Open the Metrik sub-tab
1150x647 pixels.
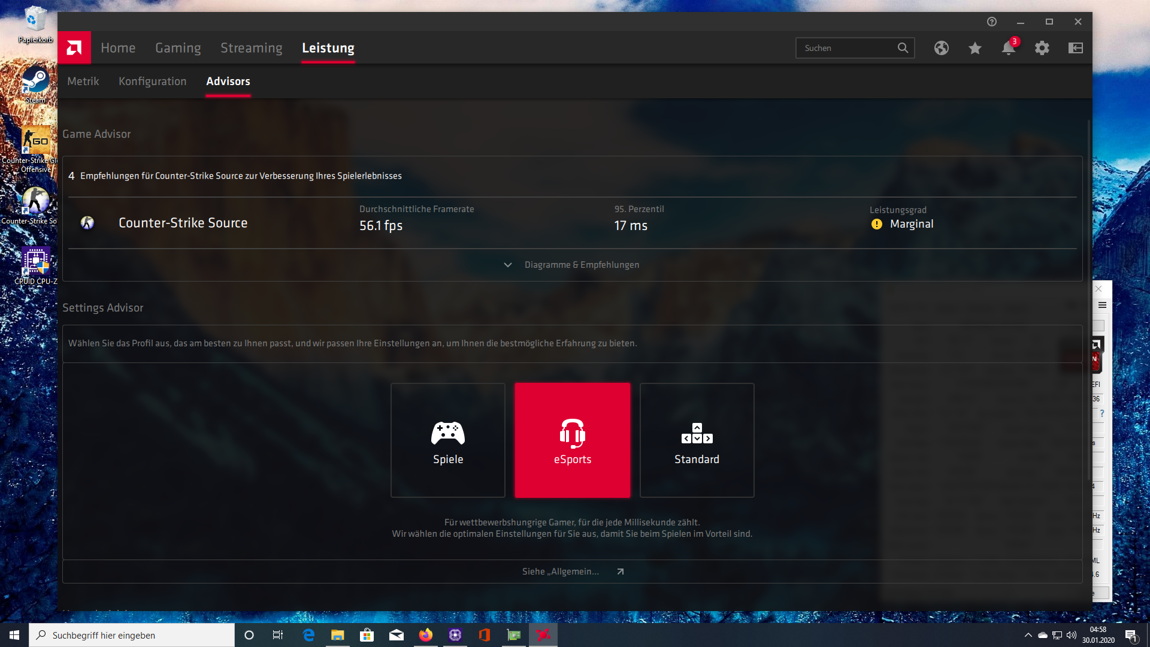click(x=83, y=81)
